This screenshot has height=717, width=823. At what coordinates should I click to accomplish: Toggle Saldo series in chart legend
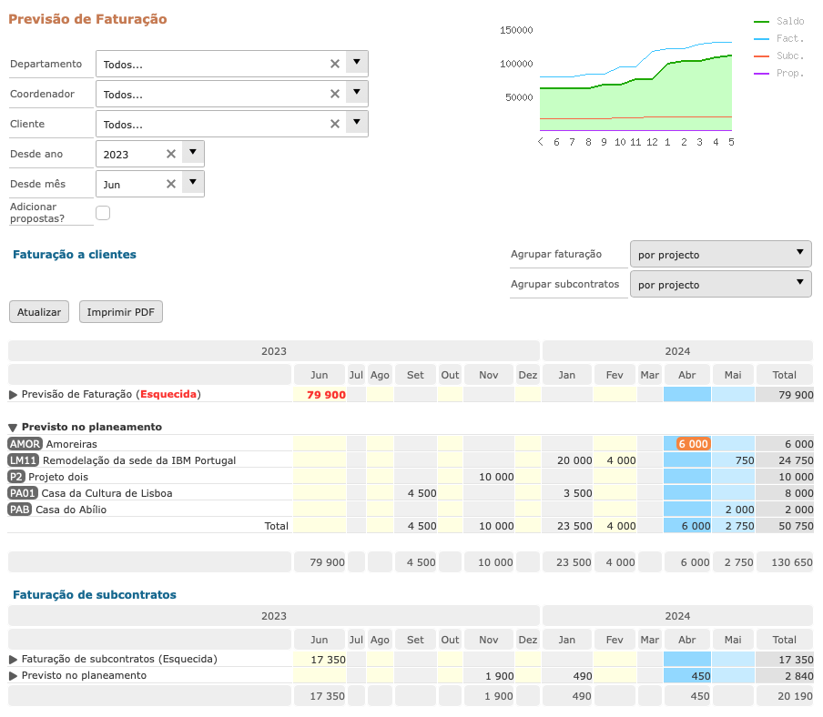[789, 21]
